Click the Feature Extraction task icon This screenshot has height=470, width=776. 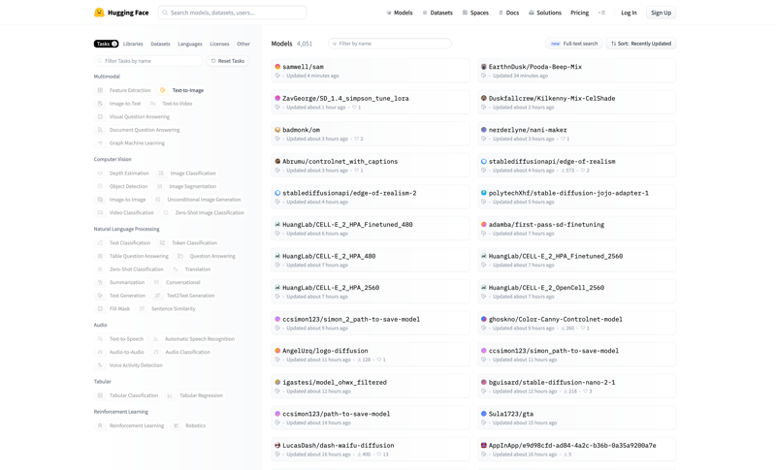pos(100,90)
